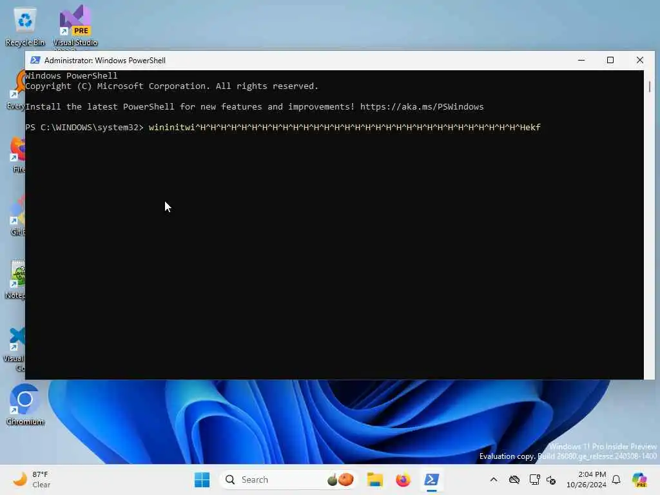The height and width of the screenshot is (495, 660).
Task: Click the muted volume tray icon
Action: click(x=551, y=480)
